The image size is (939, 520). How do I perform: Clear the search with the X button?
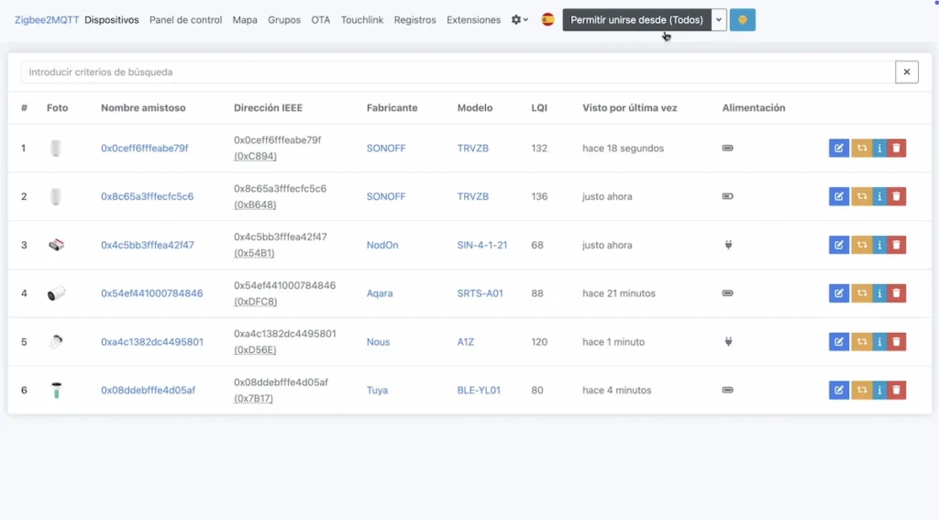click(906, 72)
